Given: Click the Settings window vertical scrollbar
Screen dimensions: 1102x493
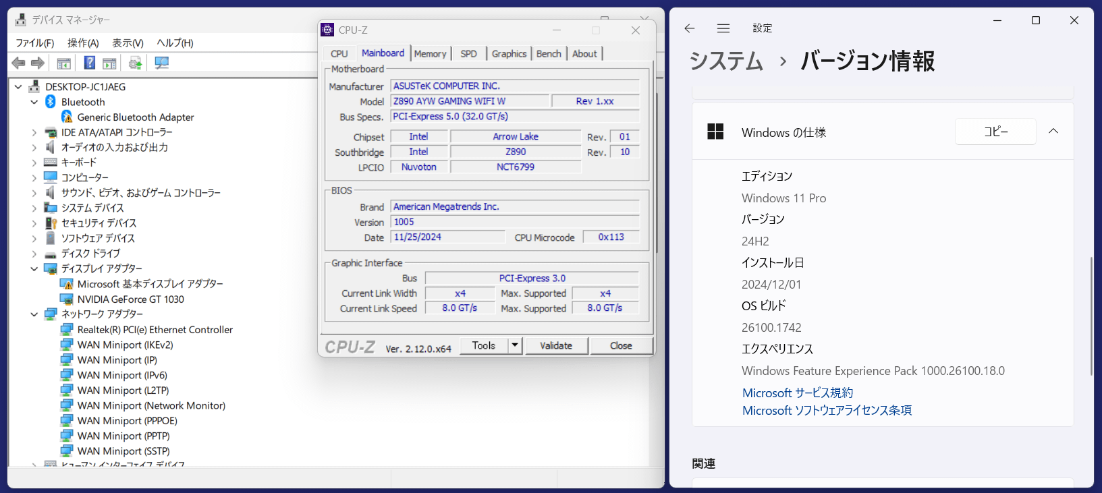Looking at the screenshot, I should [x=1091, y=316].
